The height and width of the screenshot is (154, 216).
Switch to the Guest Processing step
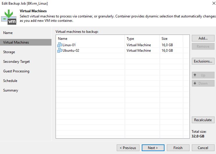[x=16, y=71]
